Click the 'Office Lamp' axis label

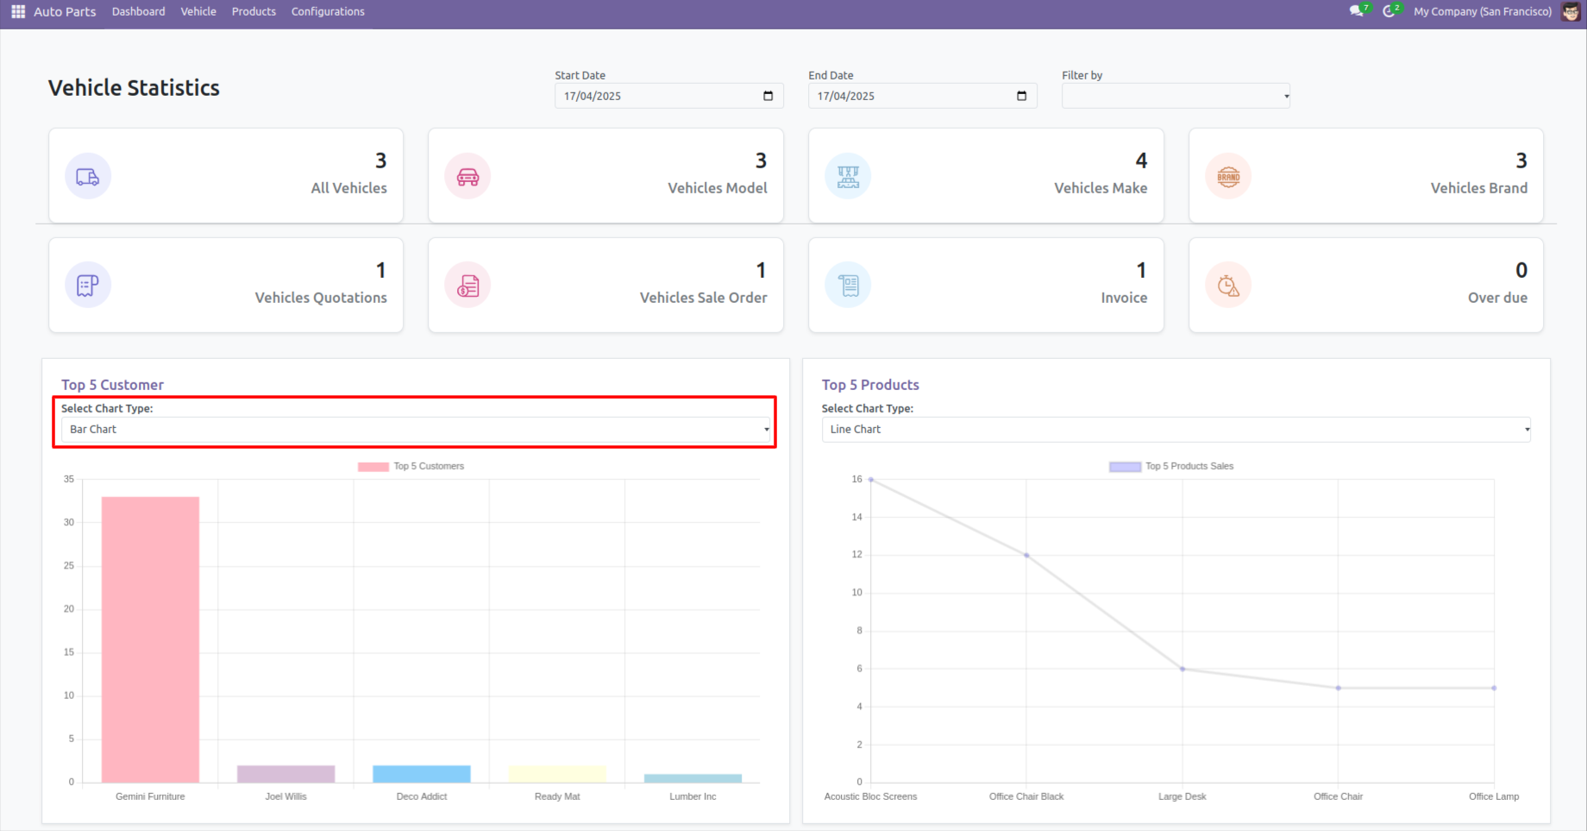pyautogui.click(x=1494, y=796)
